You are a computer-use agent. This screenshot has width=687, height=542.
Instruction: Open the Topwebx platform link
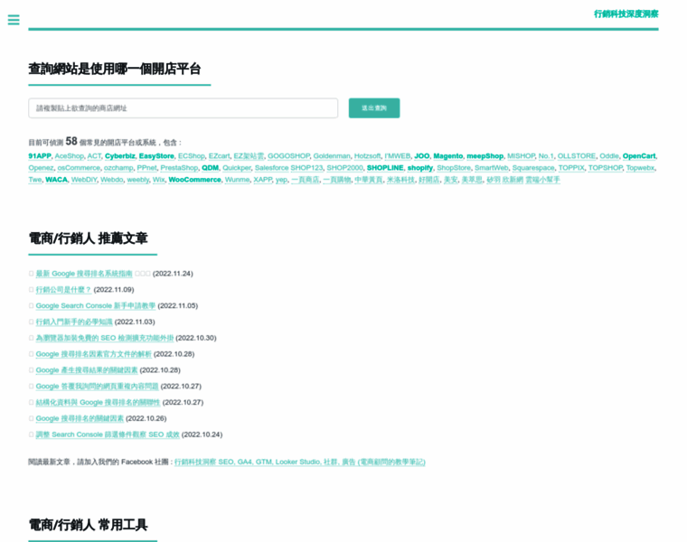coord(640,168)
